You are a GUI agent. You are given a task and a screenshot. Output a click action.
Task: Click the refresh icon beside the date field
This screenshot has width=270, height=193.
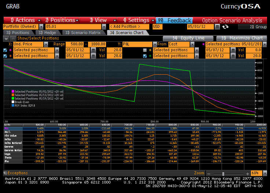225,27
